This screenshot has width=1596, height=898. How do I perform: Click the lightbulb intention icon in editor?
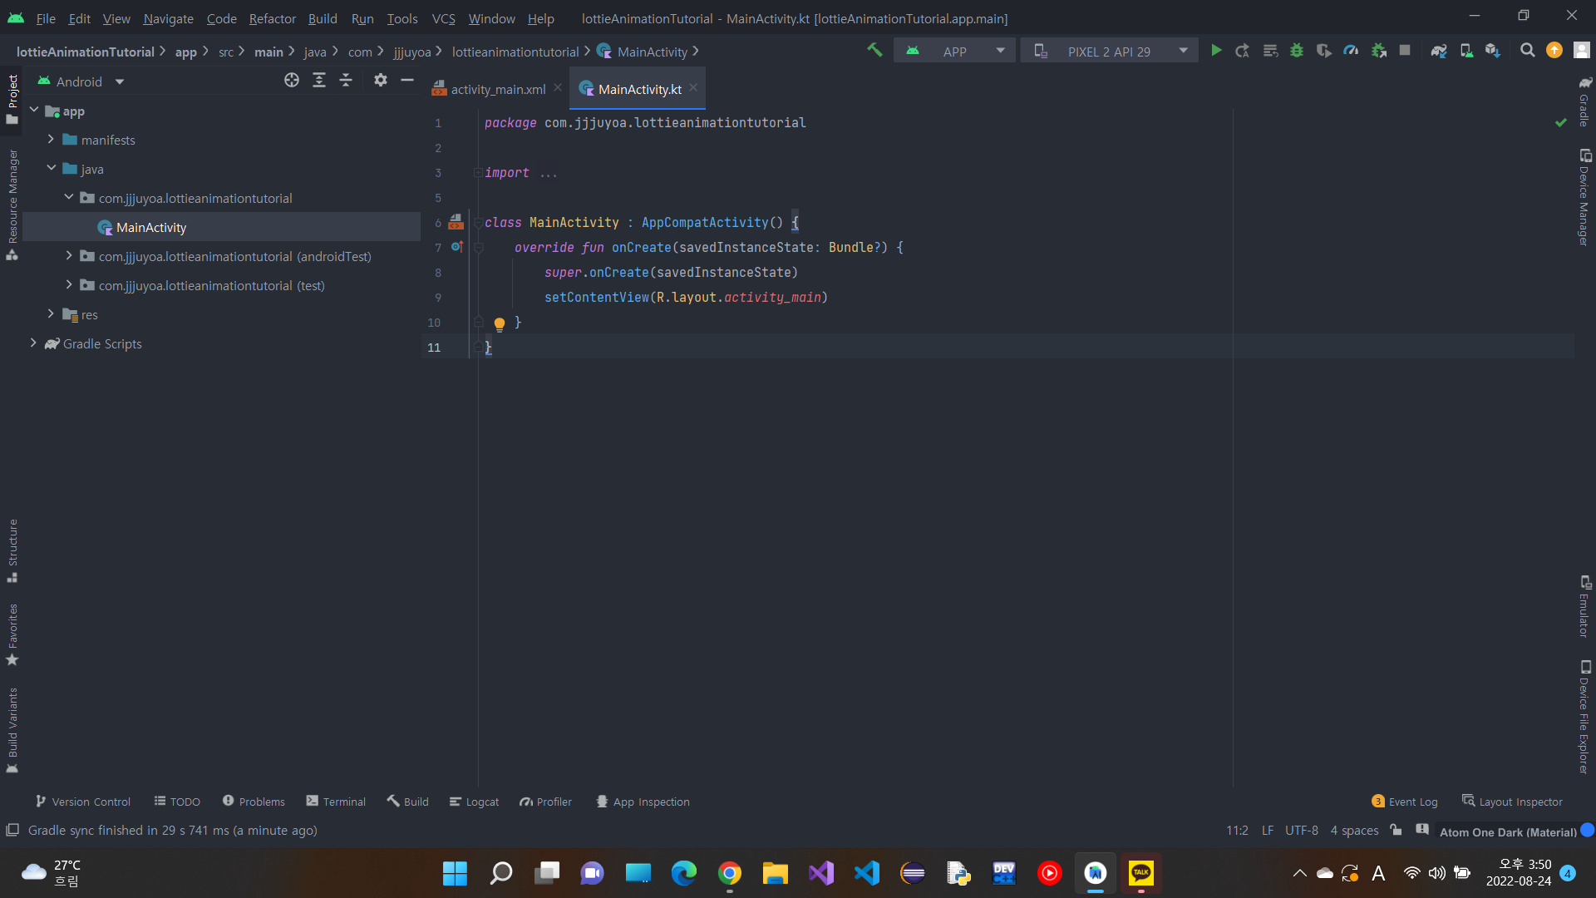(500, 323)
